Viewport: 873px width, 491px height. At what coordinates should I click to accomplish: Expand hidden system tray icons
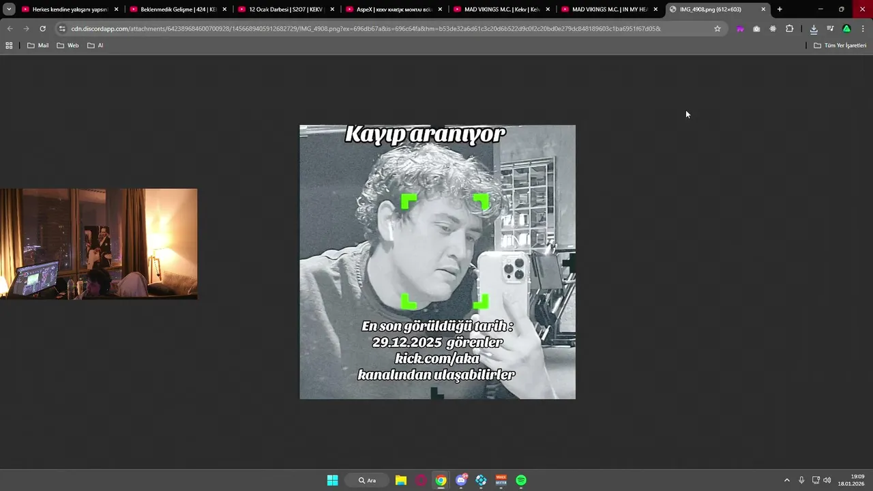(x=786, y=480)
